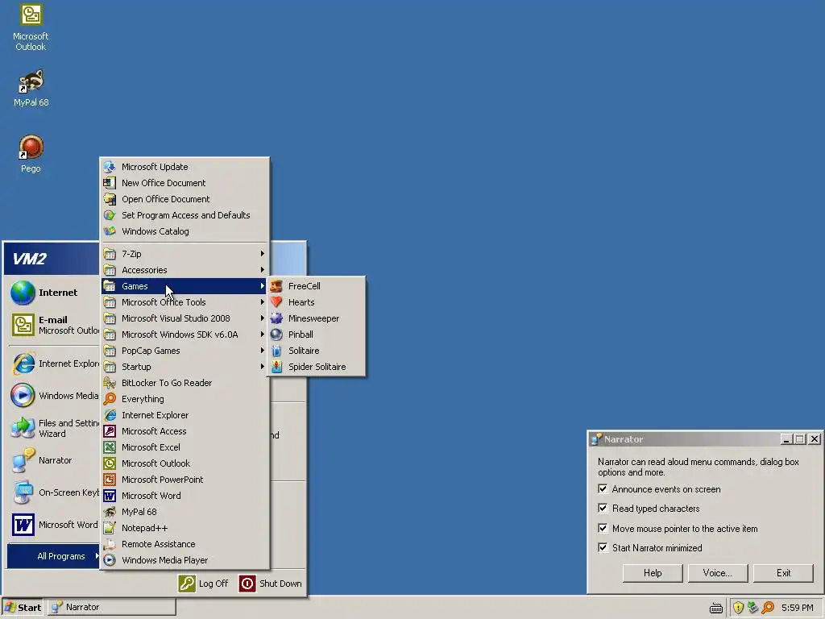The height and width of the screenshot is (619, 825).
Task: Launch MyPal 68 from All Programs list
Action: coord(184,512)
